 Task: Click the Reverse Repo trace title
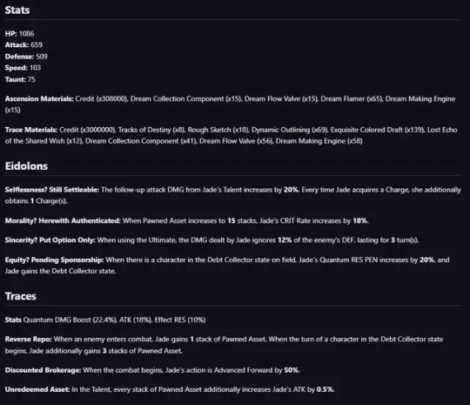[x=29, y=340]
